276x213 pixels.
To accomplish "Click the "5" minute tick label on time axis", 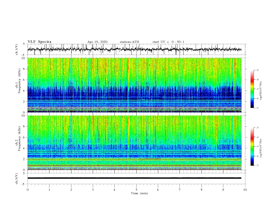I will tap(136, 190).
